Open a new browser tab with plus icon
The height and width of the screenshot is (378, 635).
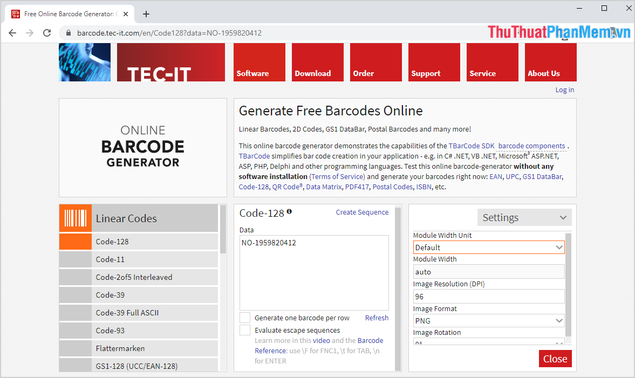point(146,14)
